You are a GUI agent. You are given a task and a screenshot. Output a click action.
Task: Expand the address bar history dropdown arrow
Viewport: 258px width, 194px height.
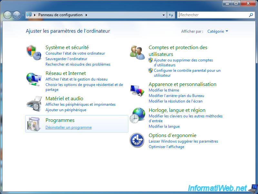coord(164,15)
